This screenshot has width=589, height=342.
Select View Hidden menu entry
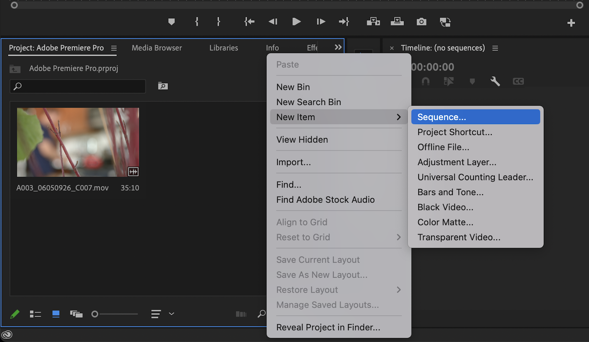(339, 140)
